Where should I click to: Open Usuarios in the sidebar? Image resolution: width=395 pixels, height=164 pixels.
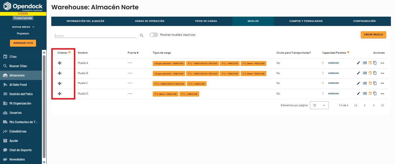pyautogui.click(x=21, y=113)
